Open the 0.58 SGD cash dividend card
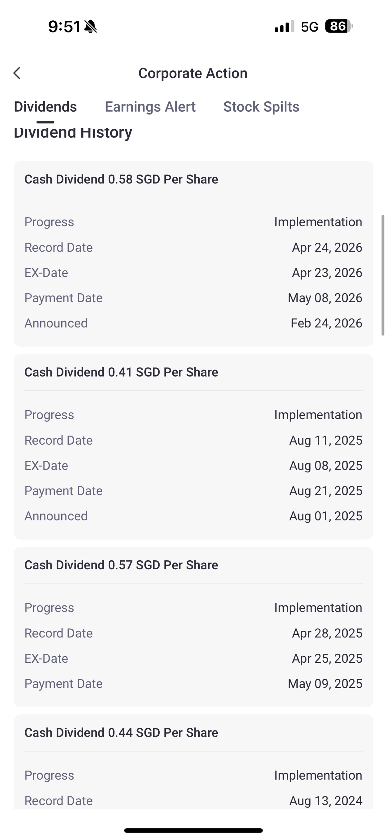The image size is (387, 840). pyautogui.click(x=193, y=254)
